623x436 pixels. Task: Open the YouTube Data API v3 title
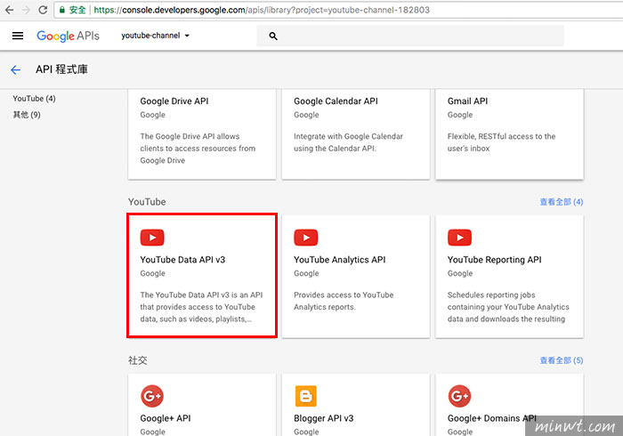(x=182, y=260)
